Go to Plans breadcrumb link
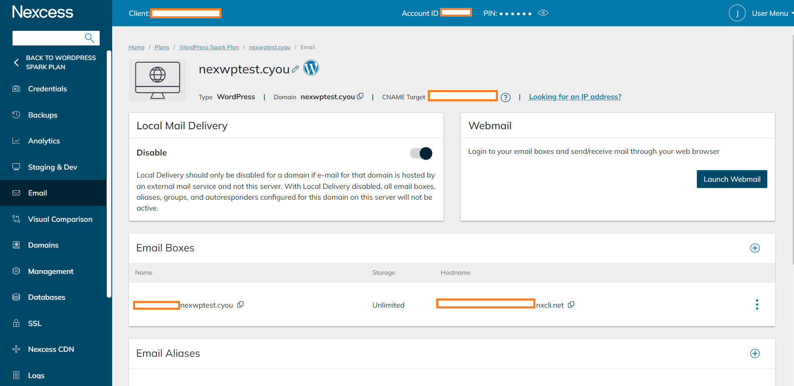Viewport: 794px width, 386px height. [162, 48]
